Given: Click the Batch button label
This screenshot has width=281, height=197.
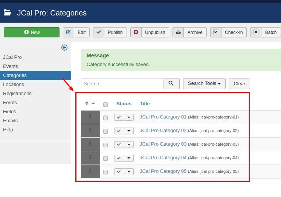Looking at the screenshot, I should (x=271, y=32).
